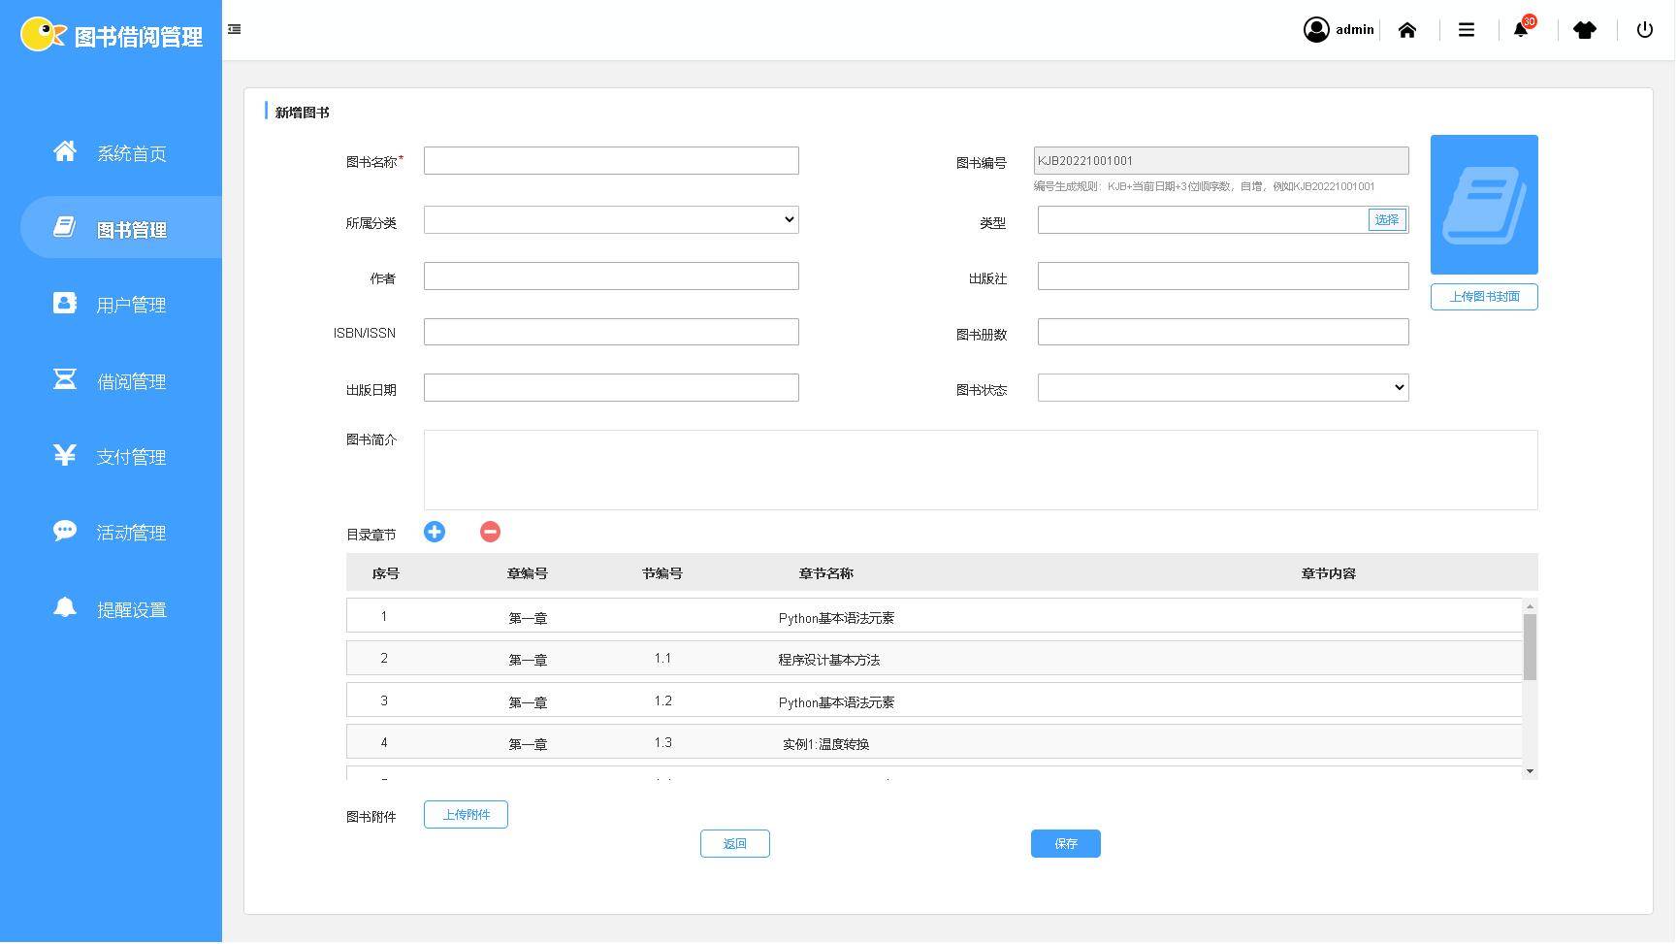
Task: Click the 保存 button
Action: [1065, 844]
